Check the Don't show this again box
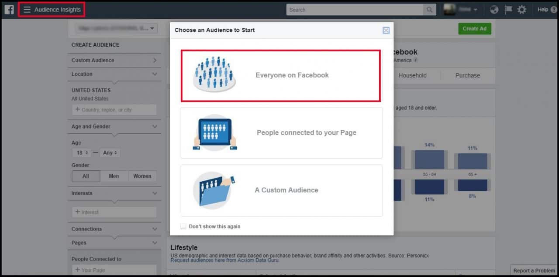559x277 pixels. pyautogui.click(x=183, y=226)
